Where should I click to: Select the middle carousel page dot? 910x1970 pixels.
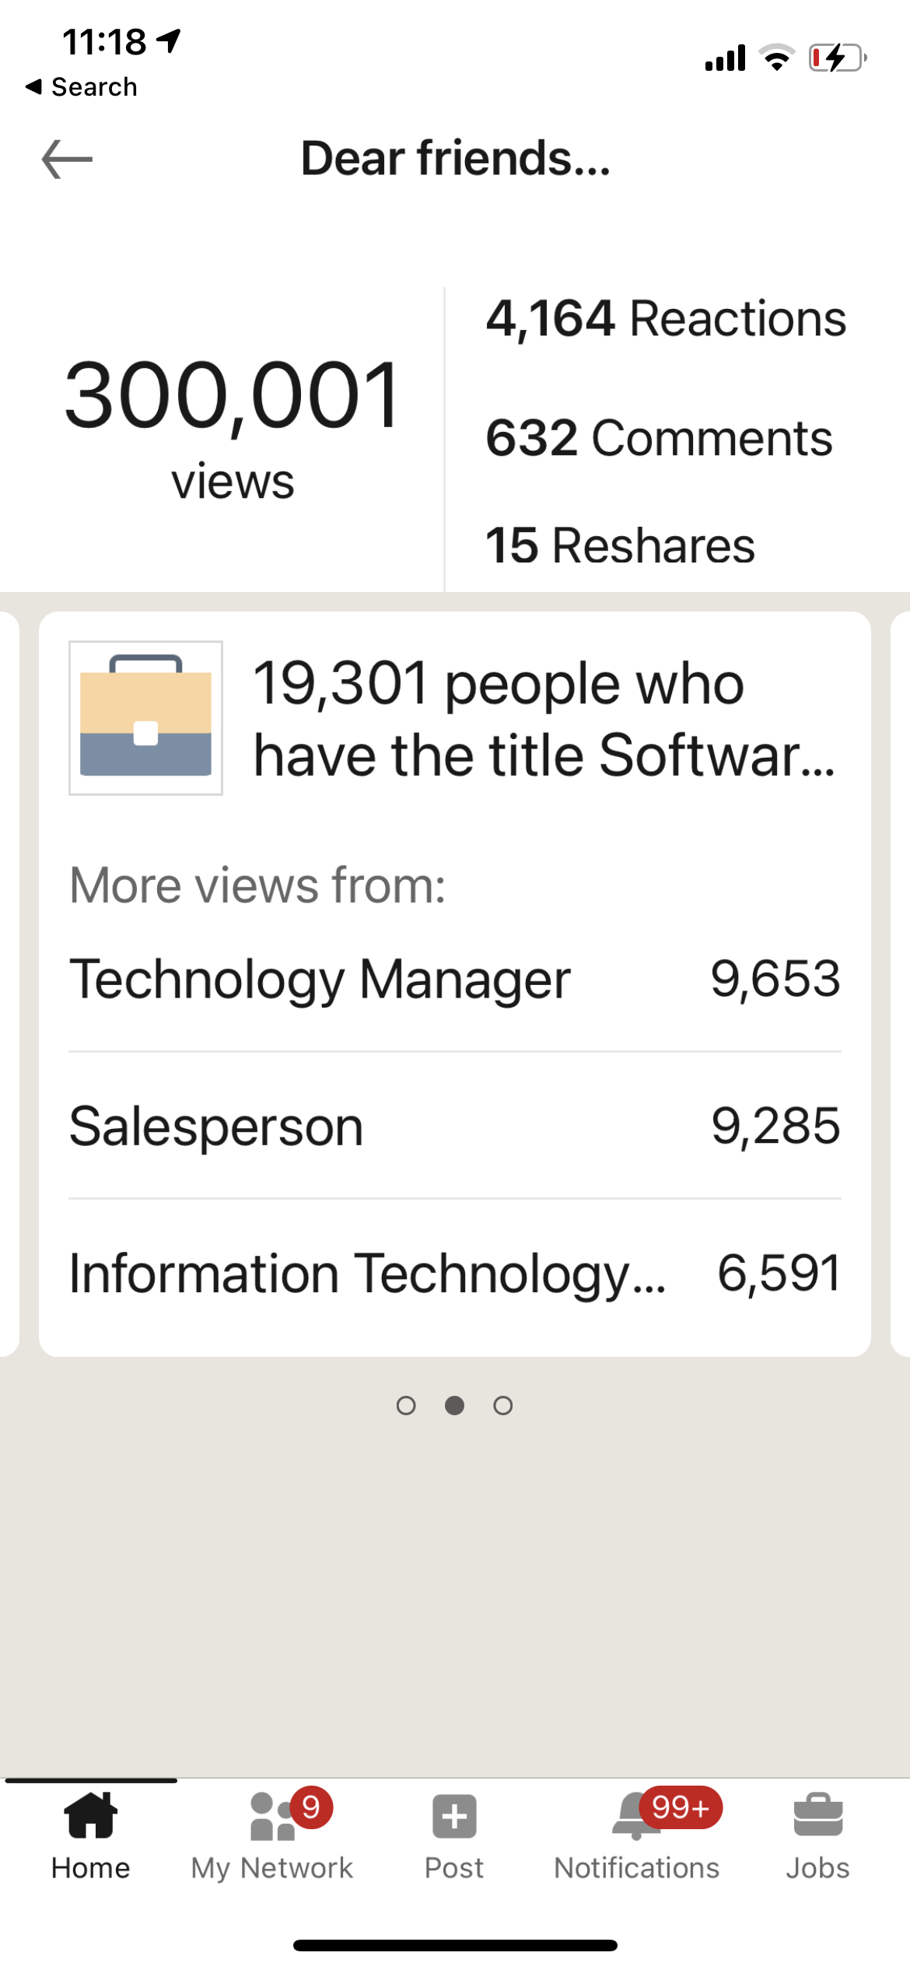[x=455, y=1405]
